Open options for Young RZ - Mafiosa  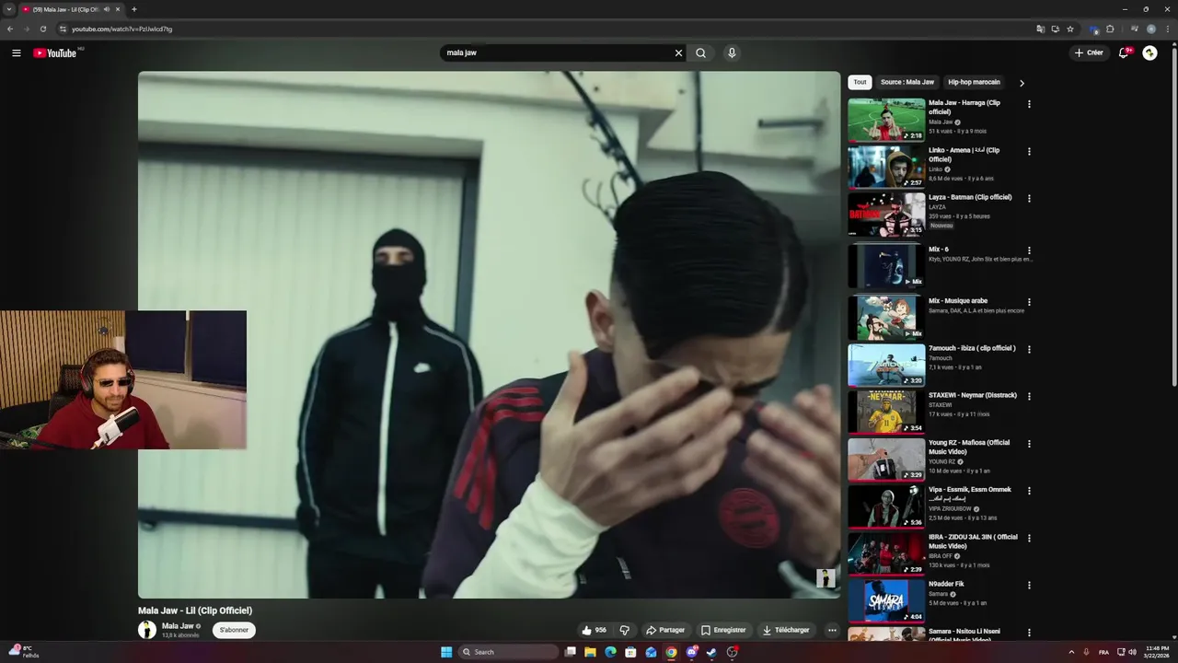1029,444
